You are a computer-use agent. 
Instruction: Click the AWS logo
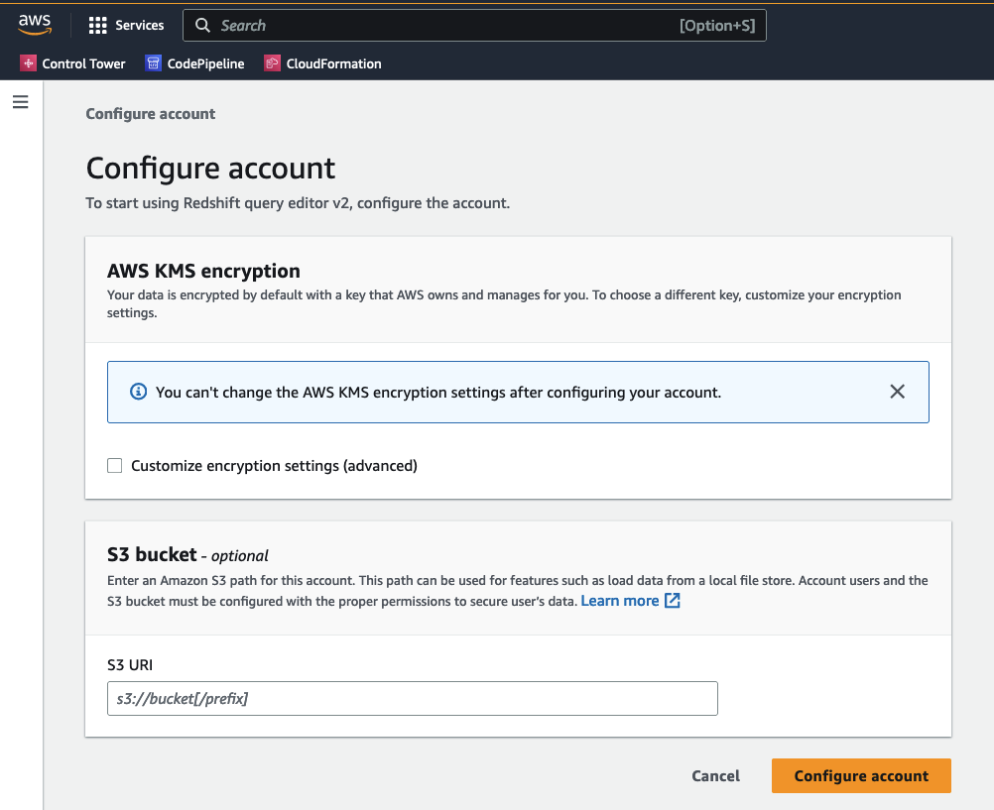pos(35,24)
